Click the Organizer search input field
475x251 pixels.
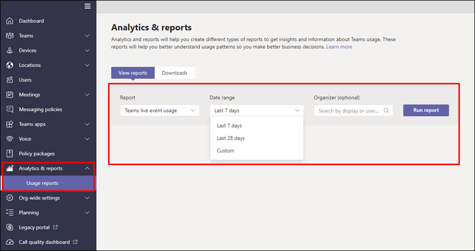click(x=353, y=111)
